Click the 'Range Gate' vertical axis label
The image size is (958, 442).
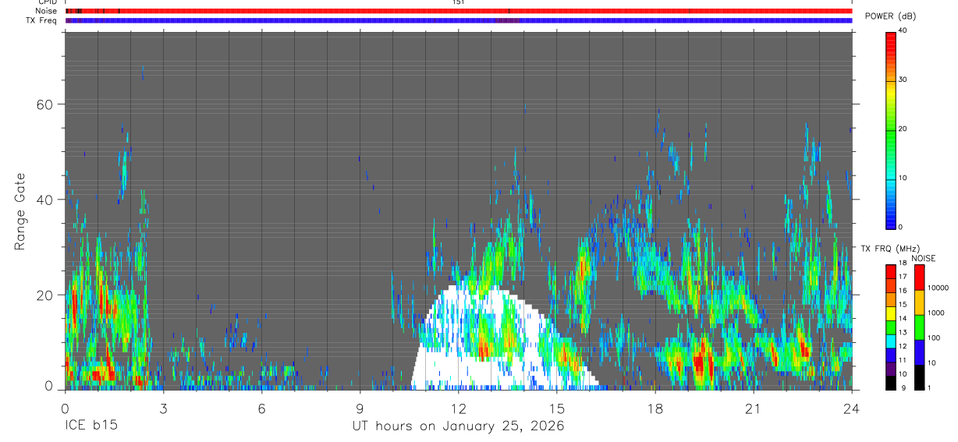click(20, 211)
